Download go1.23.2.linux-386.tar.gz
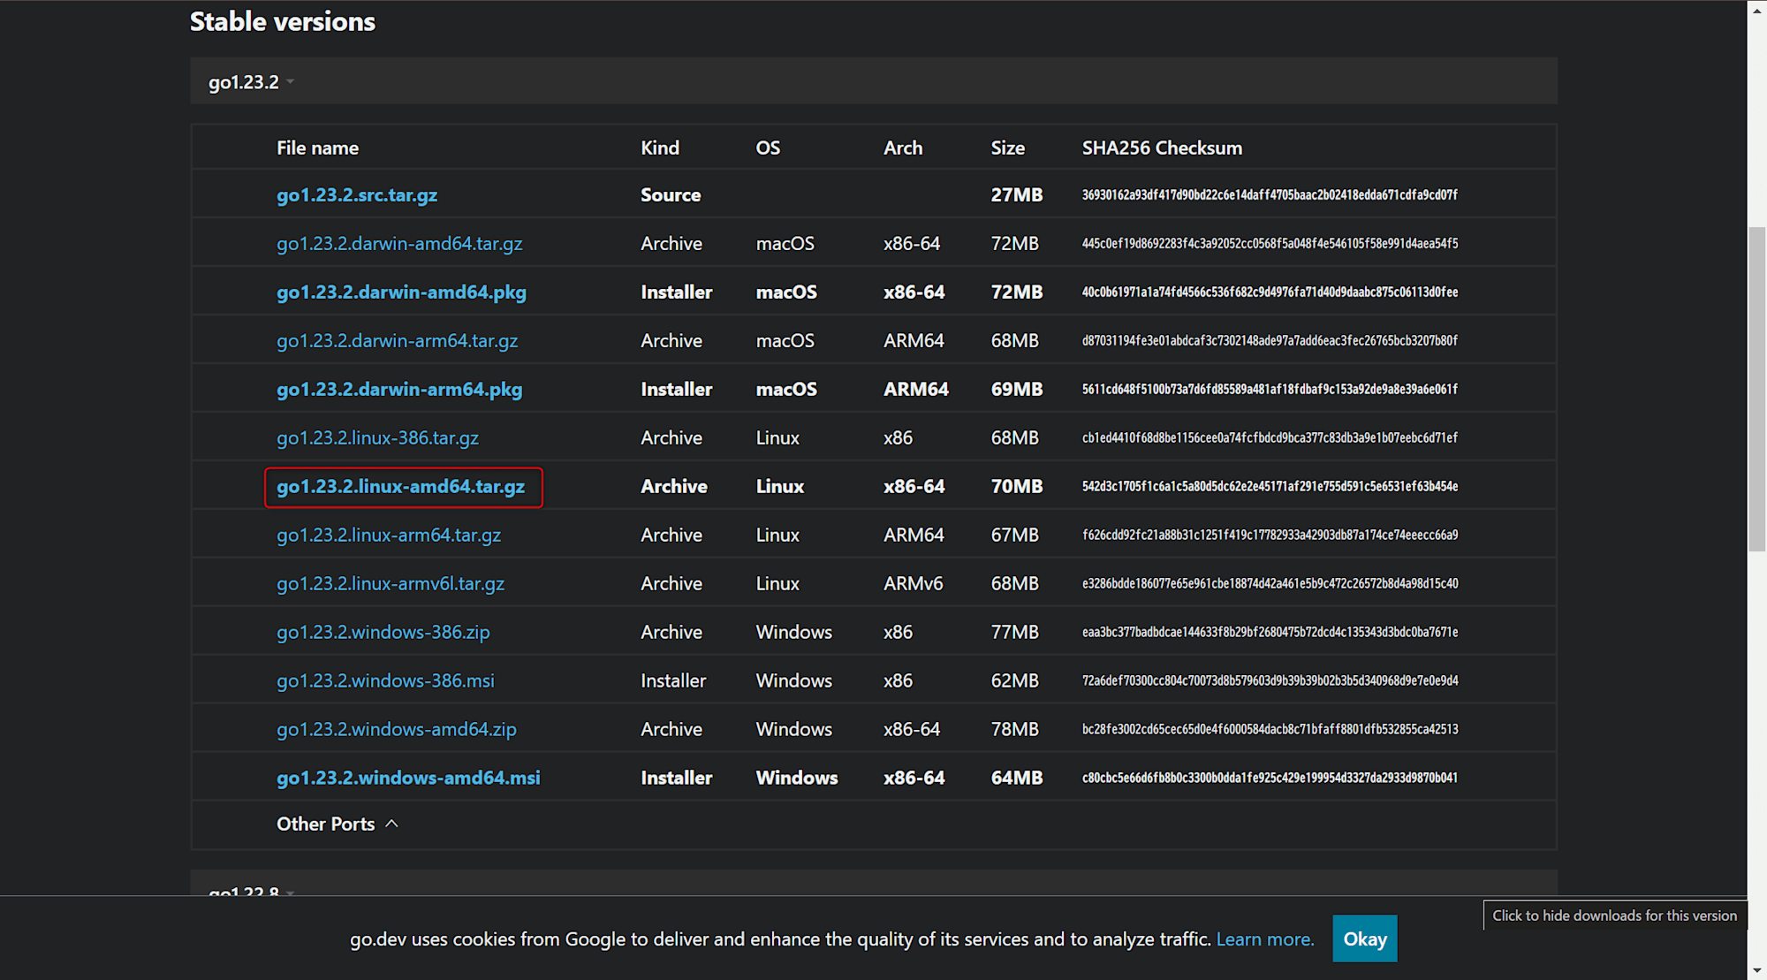The width and height of the screenshot is (1767, 980). (377, 438)
